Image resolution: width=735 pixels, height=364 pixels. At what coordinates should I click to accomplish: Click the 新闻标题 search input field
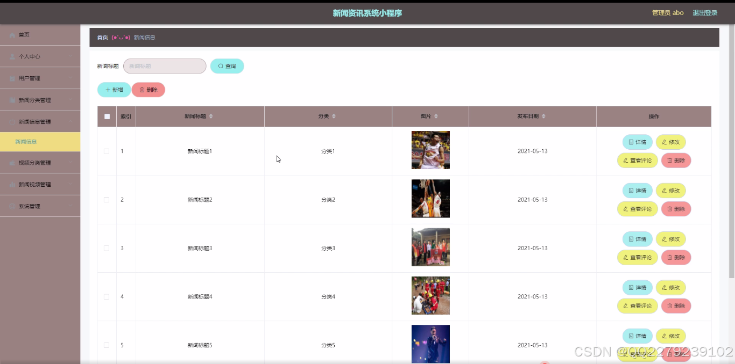tap(164, 65)
